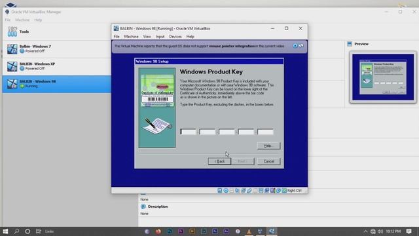This screenshot has height=236, width=419.
Task: Open the Windows Start menu
Action: 5,231
